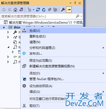
Task: Expand the last file node in tree
Action: (x=8, y=62)
